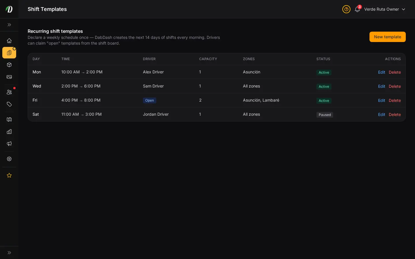Open the map sidebar icon
The width and height of the screenshot is (415, 259).
[x=9, y=119]
